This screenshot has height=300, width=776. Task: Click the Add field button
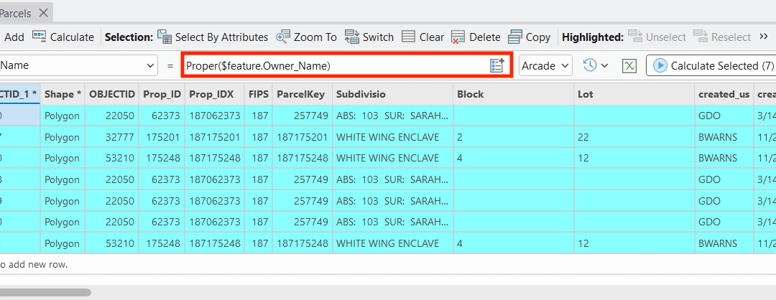point(13,37)
